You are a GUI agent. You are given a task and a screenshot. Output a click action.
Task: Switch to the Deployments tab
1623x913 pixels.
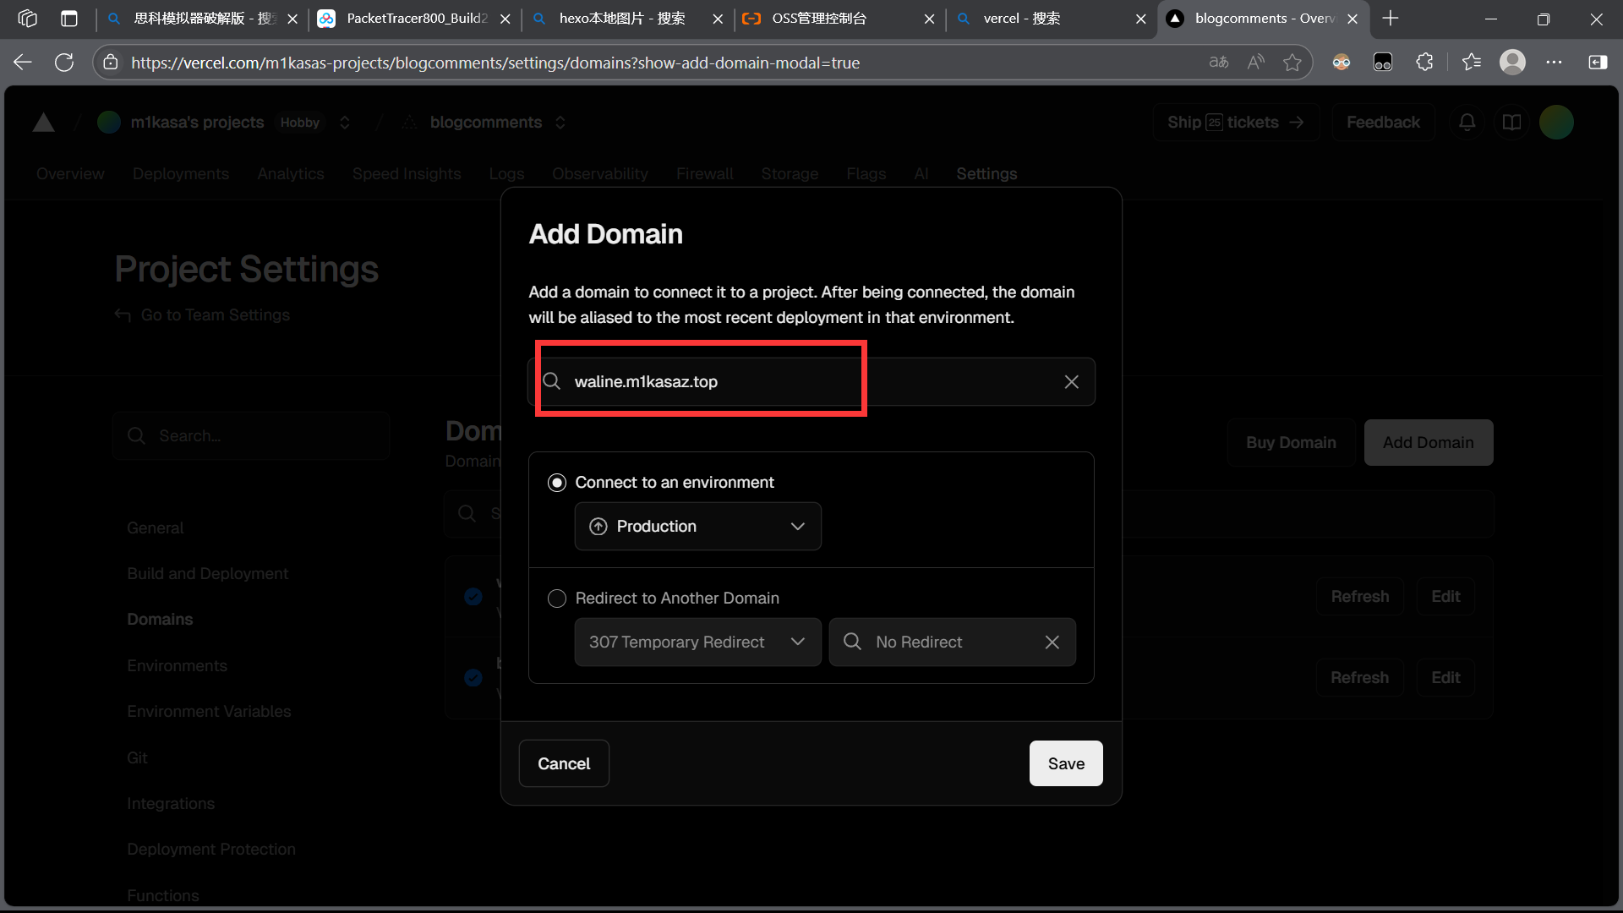(x=181, y=173)
